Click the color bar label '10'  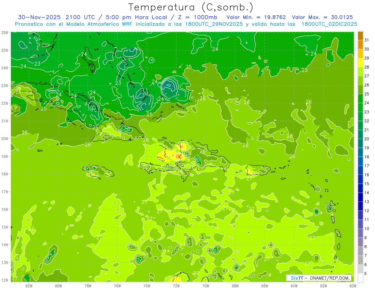(x=367, y=229)
